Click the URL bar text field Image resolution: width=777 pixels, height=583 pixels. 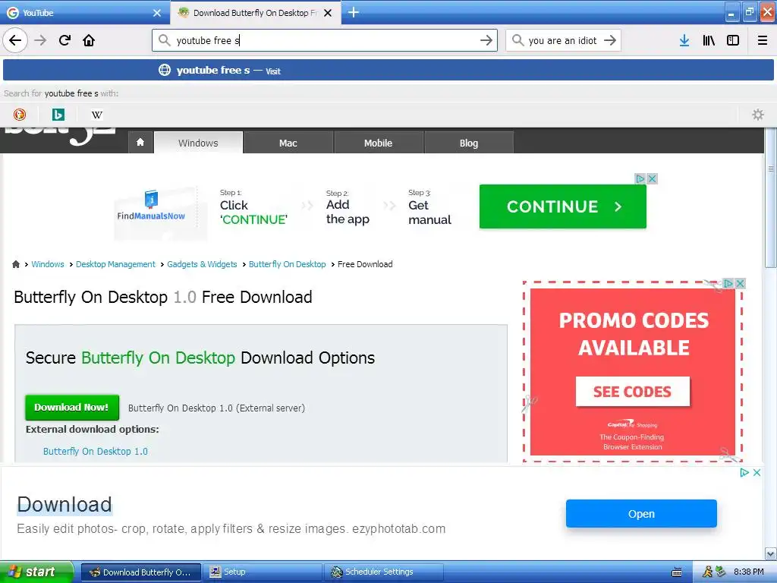(x=325, y=40)
